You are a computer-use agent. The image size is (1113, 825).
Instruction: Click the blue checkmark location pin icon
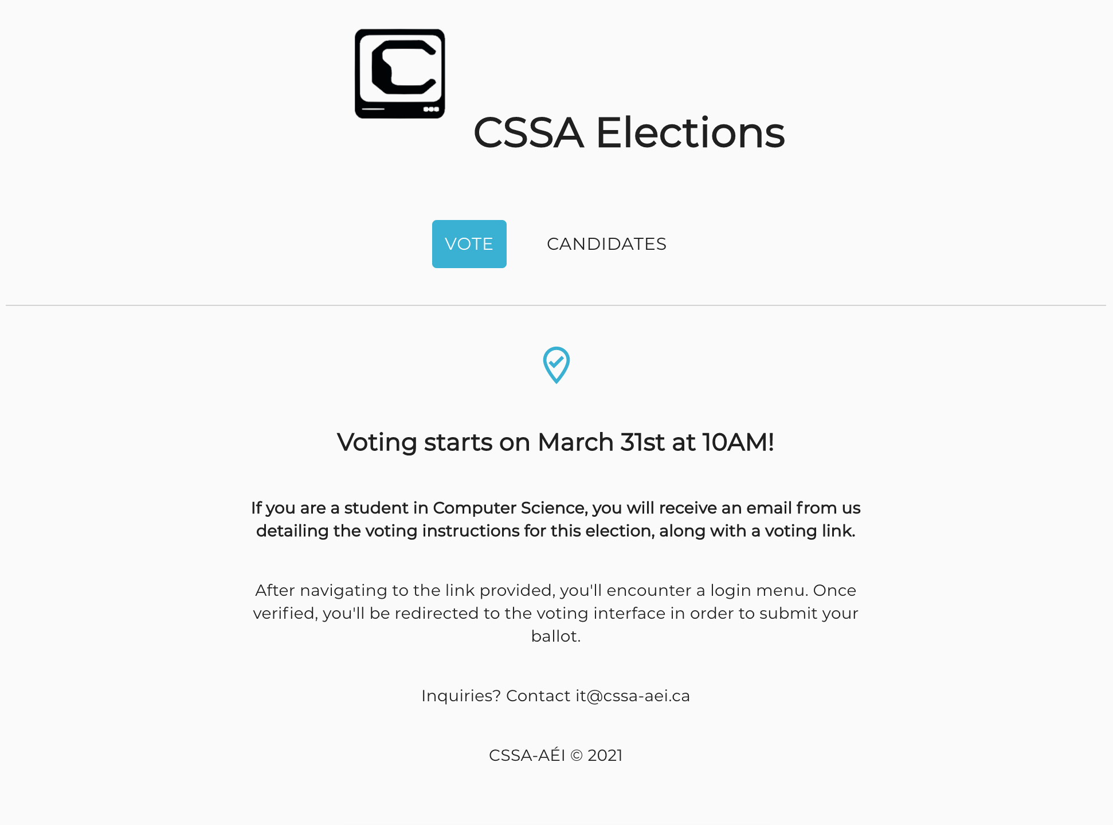pyautogui.click(x=556, y=364)
